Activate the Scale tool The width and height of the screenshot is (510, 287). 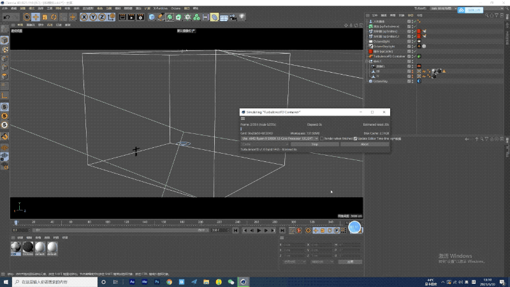click(x=45, y=17)
